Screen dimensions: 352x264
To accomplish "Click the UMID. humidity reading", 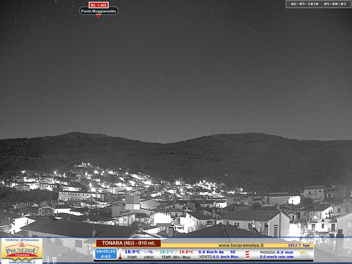I will (148, 254).
